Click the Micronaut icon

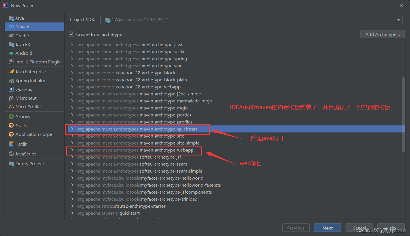pyautogui.click(x=11, y=98)
